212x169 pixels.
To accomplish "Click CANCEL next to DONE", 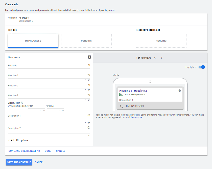I will [61, 151].
